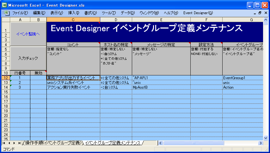Select row 13 header

pos(6,83)
